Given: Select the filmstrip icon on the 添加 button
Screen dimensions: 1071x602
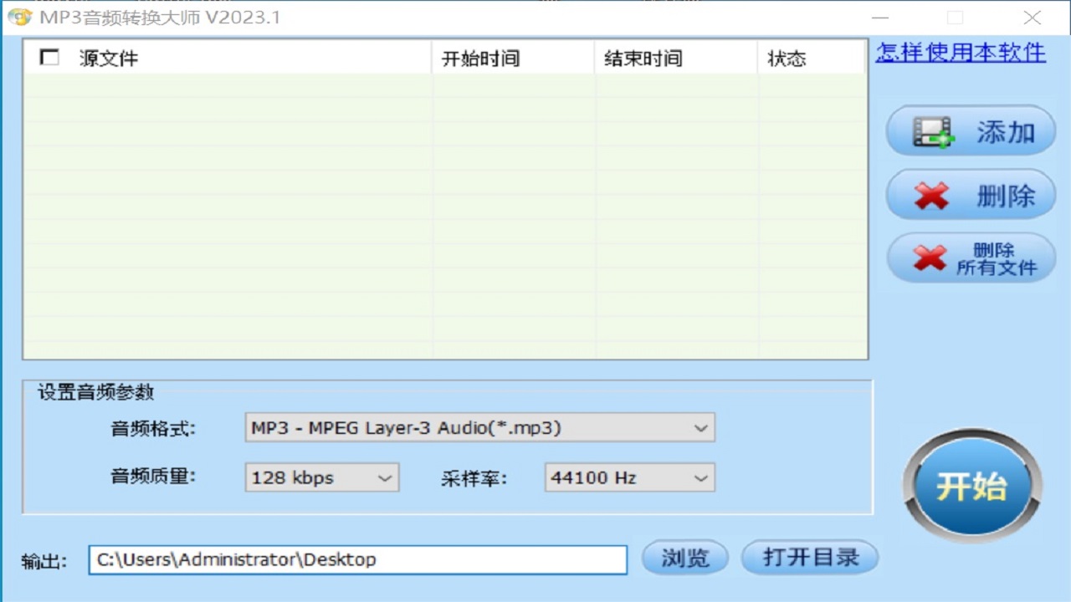Looking at the screenshot, I should point(931,130).
